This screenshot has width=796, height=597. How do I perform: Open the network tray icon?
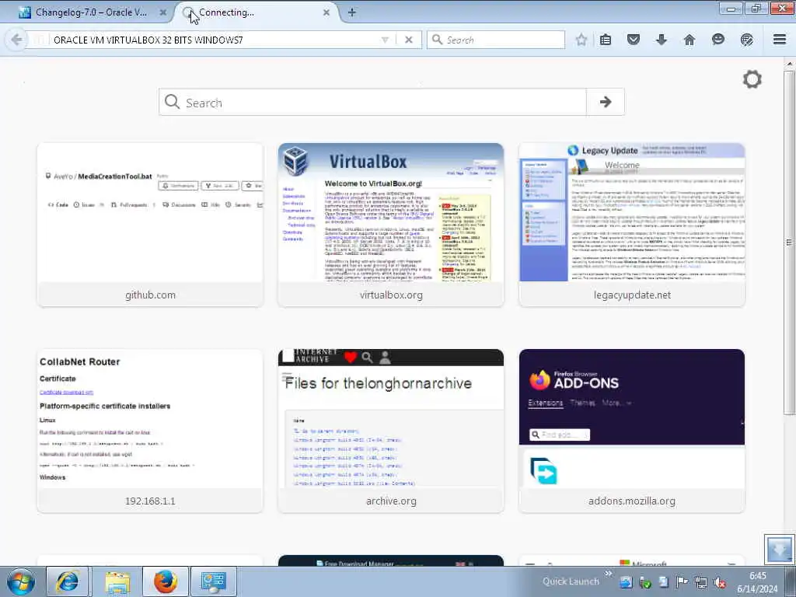[x=701, y=583]
